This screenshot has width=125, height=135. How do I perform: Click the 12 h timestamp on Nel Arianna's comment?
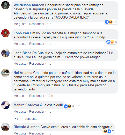pos(50,96)
